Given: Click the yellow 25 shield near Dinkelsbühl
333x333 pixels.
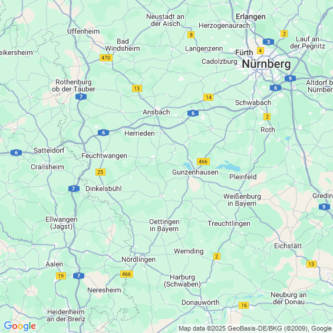Looking at the screenshot, I should [100, 172].
